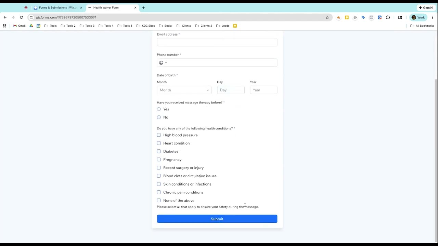Check Heart condition

pyautogui.click(x=159, y=143)
